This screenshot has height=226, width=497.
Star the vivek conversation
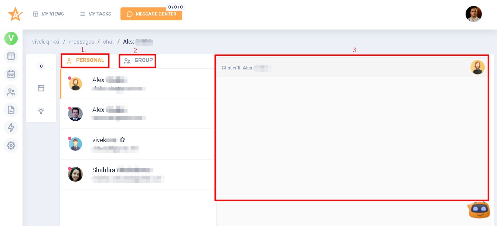point(122,139)
